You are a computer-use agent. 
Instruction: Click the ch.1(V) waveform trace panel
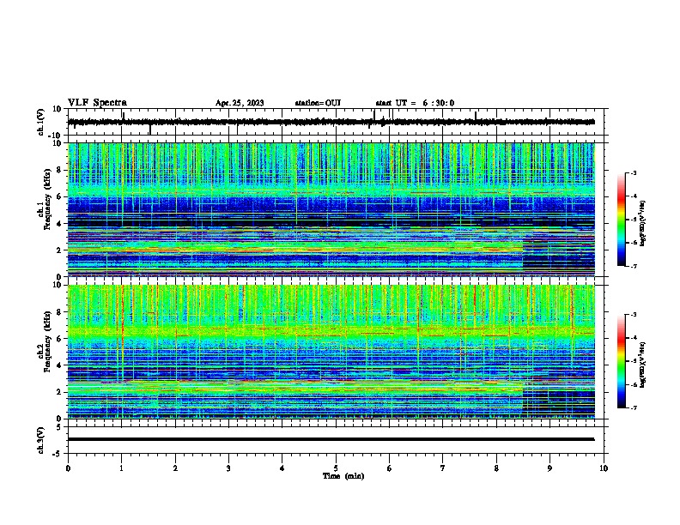click(x=337, y=122)
